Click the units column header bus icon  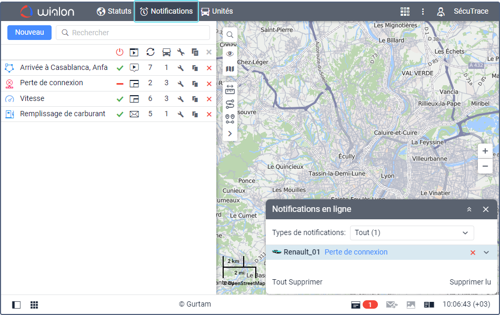[166, 52]
